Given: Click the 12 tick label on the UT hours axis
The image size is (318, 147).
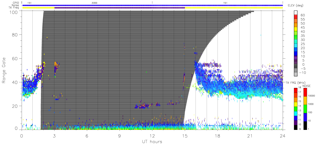Looking at the screenshot, I should click(152, 136).
